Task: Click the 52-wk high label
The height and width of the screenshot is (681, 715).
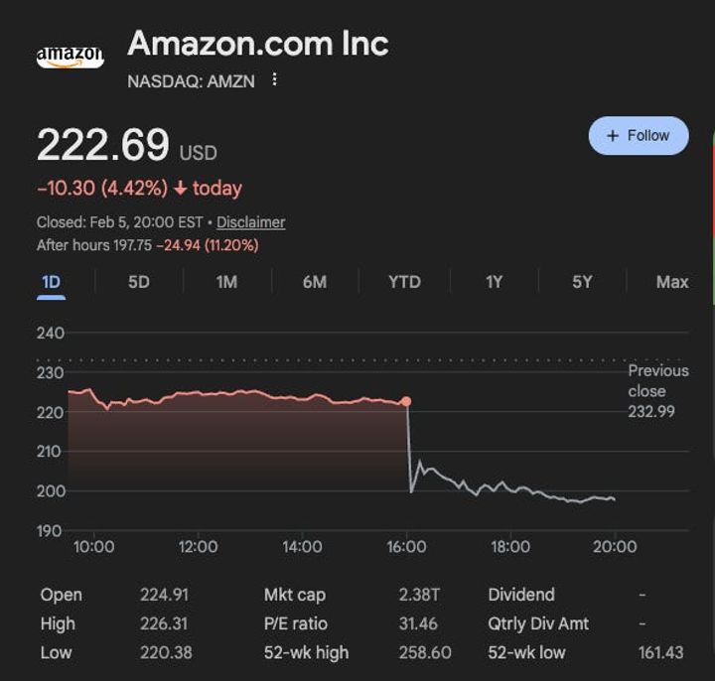Action: (x=306, y=653)
